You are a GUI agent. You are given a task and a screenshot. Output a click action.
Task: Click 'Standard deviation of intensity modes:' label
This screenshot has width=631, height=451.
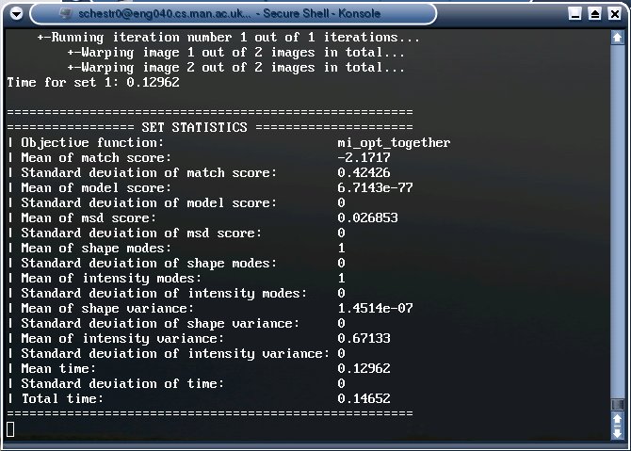164,294
